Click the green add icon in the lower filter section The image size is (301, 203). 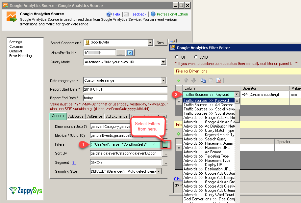click(179, 134)
